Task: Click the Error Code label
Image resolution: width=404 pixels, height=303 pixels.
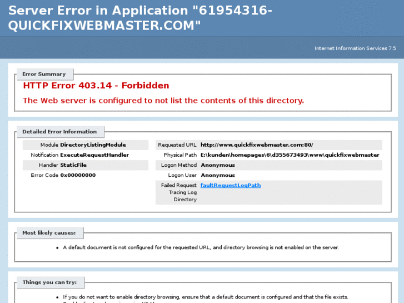Action: point(44,175)
